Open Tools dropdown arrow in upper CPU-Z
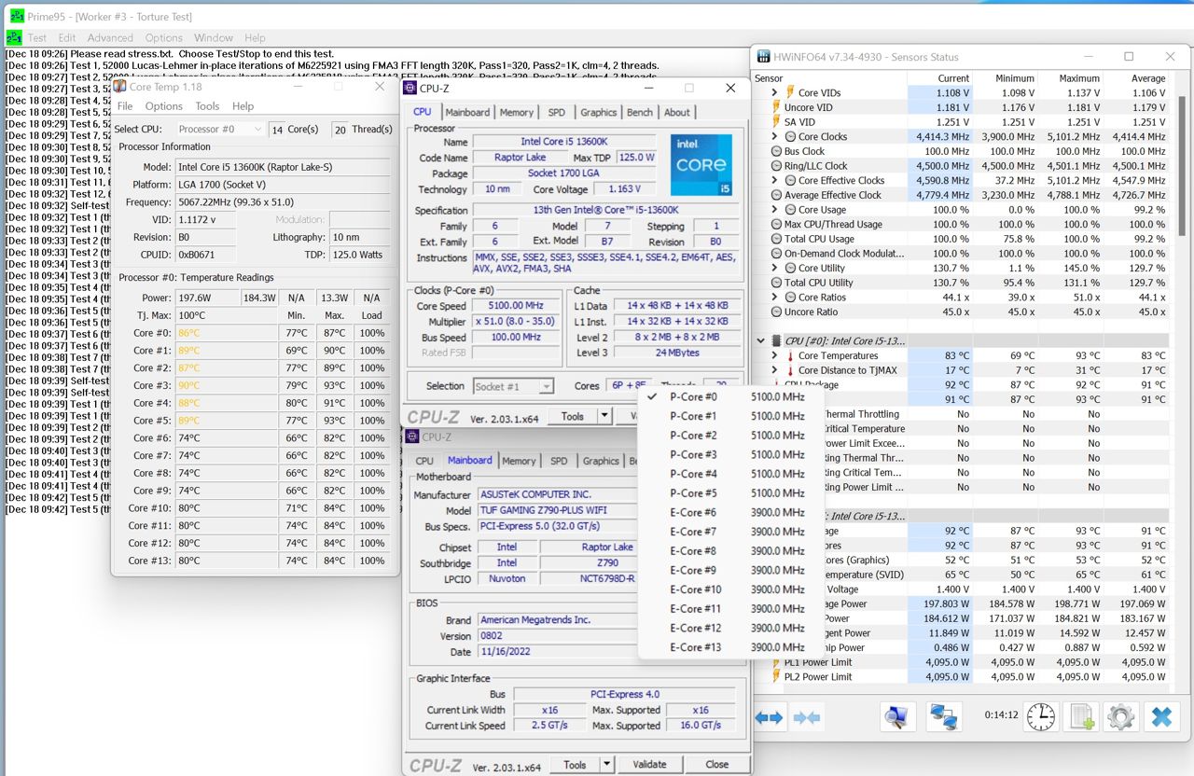This screenshot has height=776, width=1194. pos(604,416)
